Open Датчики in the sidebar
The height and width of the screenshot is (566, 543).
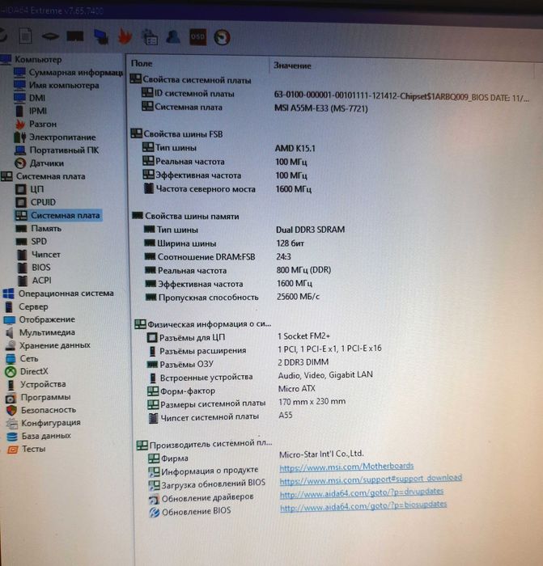47,163
